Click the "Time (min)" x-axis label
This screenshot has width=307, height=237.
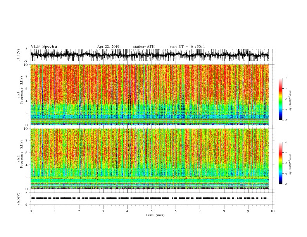155,215
